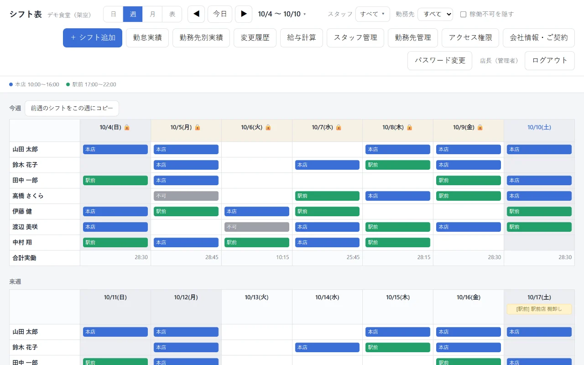This screenshot has width=584, height=365.
Task: Select 渡辺 美咲's 不可 block on 10/6
Action: [x=257, y=227]
